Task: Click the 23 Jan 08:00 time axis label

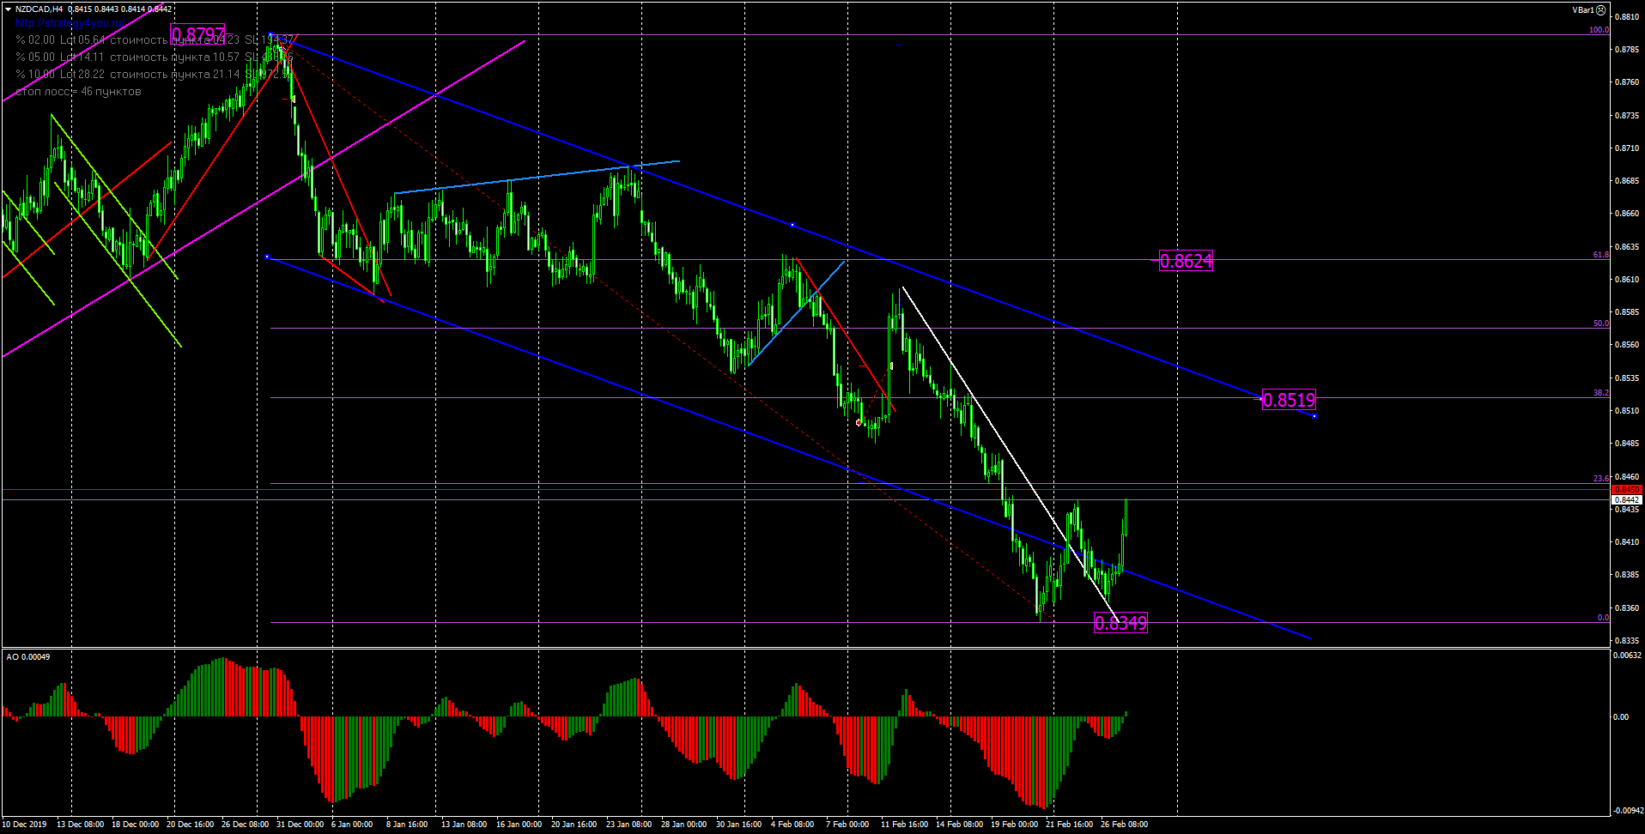Action: 628,825
